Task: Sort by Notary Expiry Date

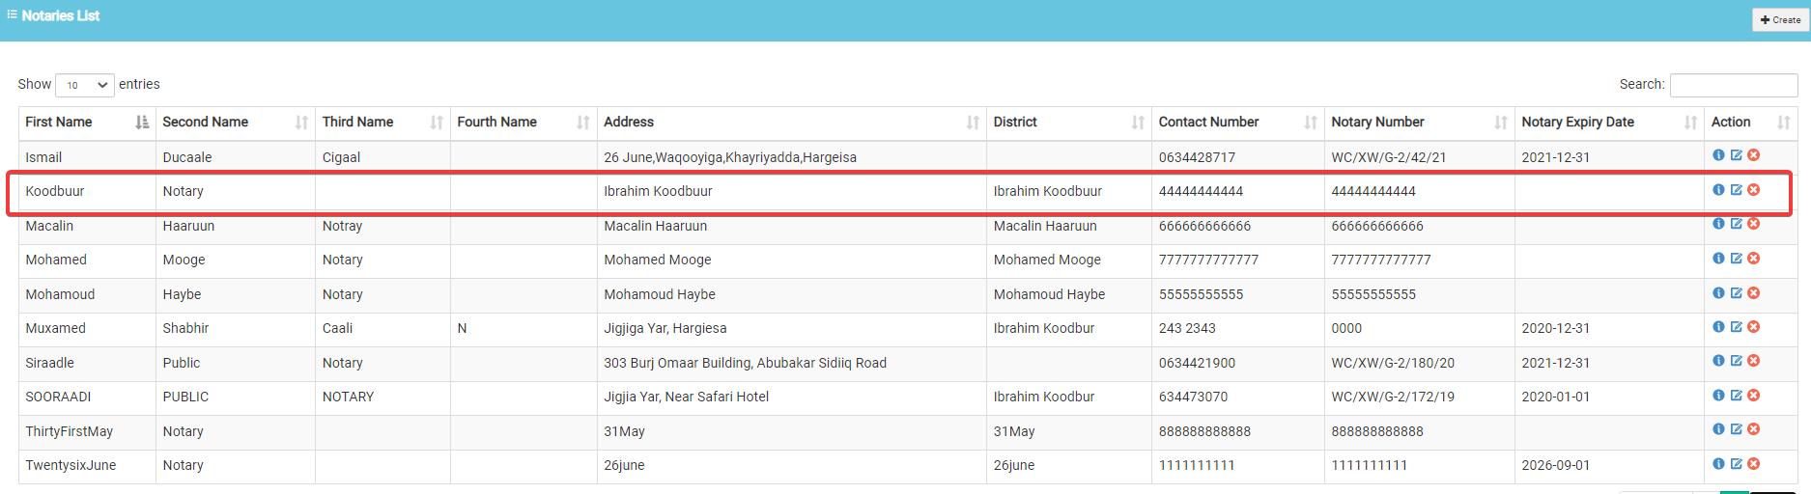Action: (1610, 123)
